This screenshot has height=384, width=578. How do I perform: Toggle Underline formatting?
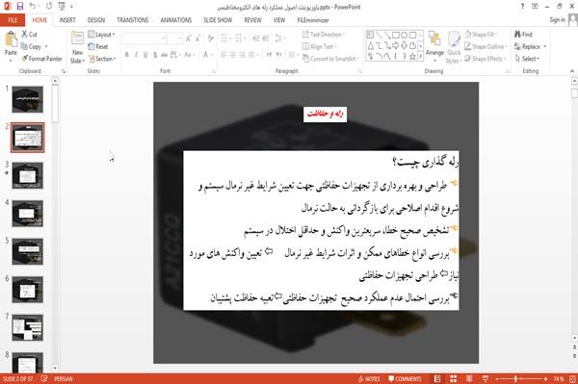point(145,55)
